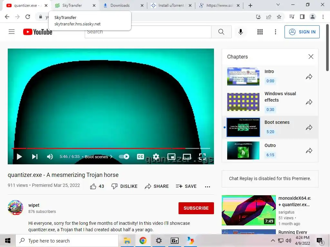Share the Outro chapter

click(x=309, y=151)
